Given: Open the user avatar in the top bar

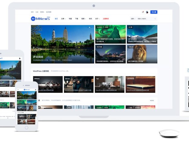Looking at the screenshot, I should click(147, 12).
